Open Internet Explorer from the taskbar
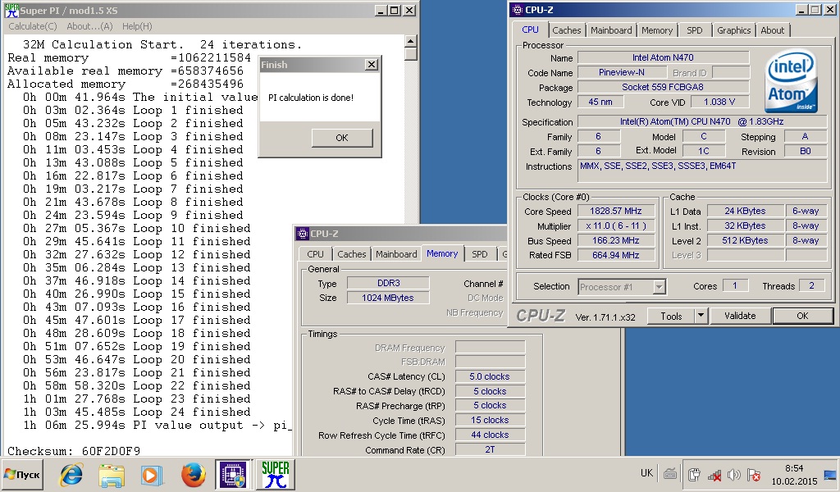The width and height of the screenshot is (840, 492). click(x=71, y=474)
